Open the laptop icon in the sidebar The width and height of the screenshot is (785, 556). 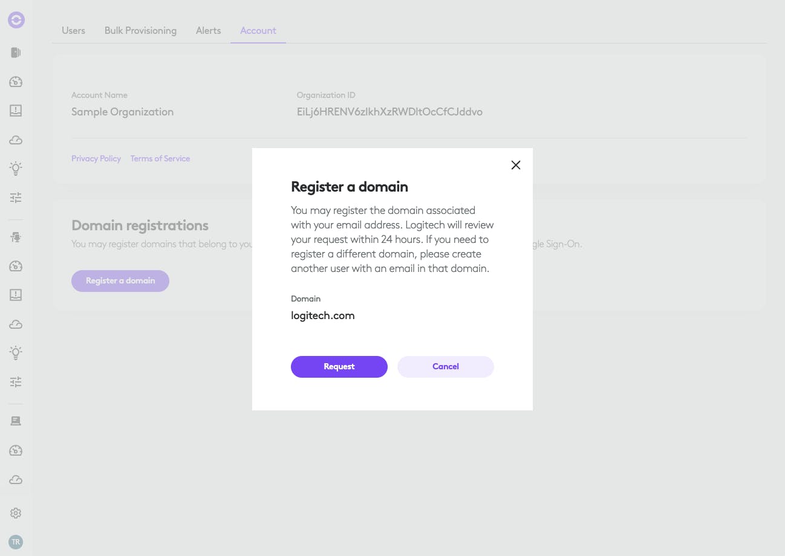pos(16,421)
